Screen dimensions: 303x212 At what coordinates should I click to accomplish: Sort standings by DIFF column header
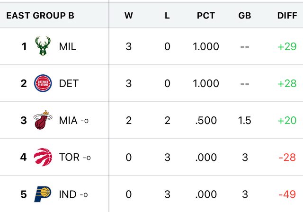286,16
